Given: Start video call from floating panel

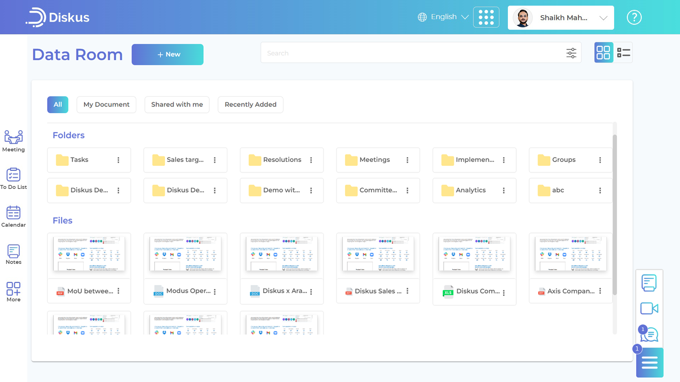Looking at the screenshot, I should point(649,308).
